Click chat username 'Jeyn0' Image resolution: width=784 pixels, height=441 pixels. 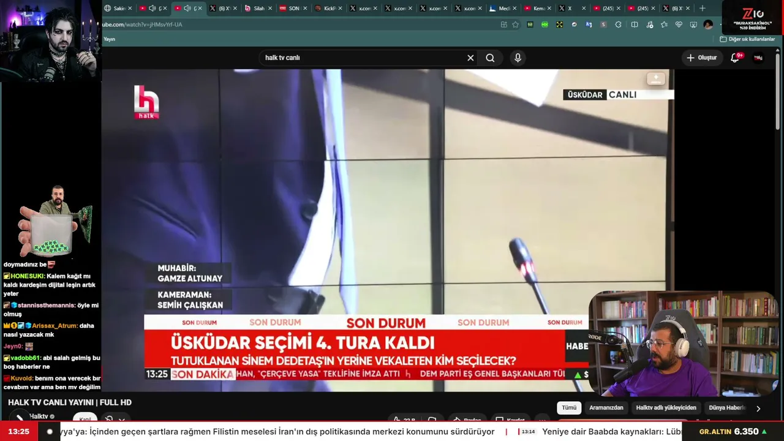pyautogui.click(x=12, y=346)
